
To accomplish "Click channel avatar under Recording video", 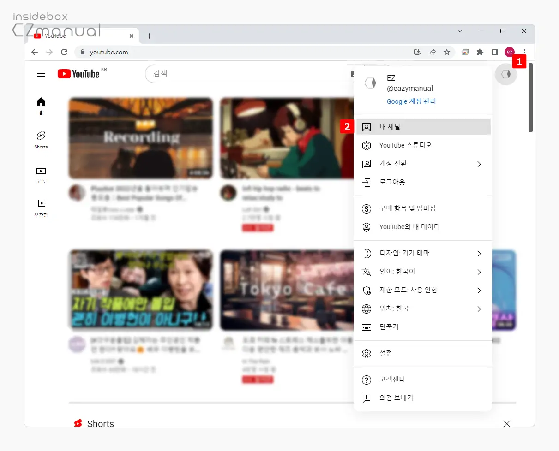I will (x=77, y=193).
